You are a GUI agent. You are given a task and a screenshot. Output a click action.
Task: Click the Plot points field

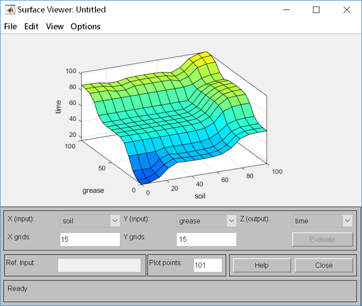pyautogui.click(x=208, y=265)
